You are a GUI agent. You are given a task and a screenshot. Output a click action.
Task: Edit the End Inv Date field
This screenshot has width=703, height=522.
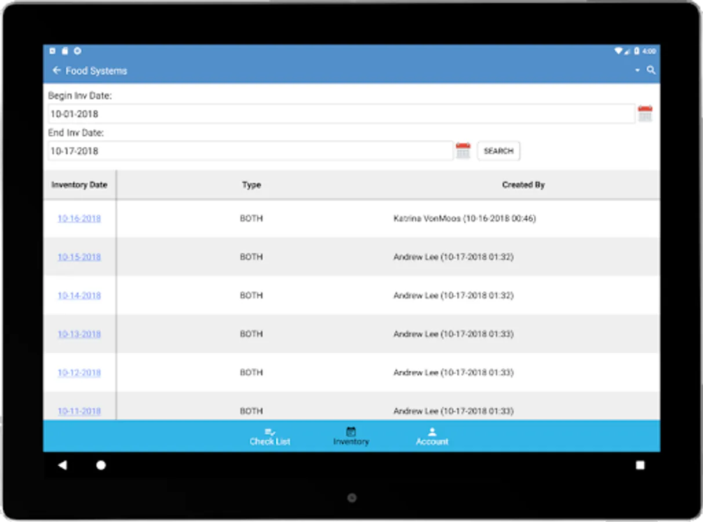(250, 151)
